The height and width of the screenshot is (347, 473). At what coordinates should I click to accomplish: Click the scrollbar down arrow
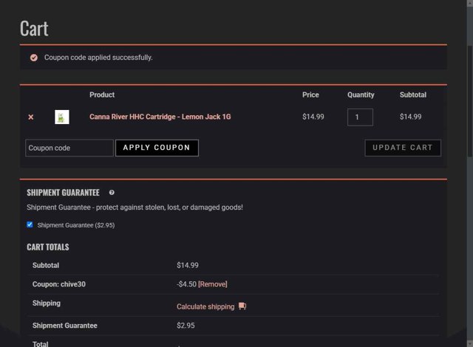click(470, 344)
